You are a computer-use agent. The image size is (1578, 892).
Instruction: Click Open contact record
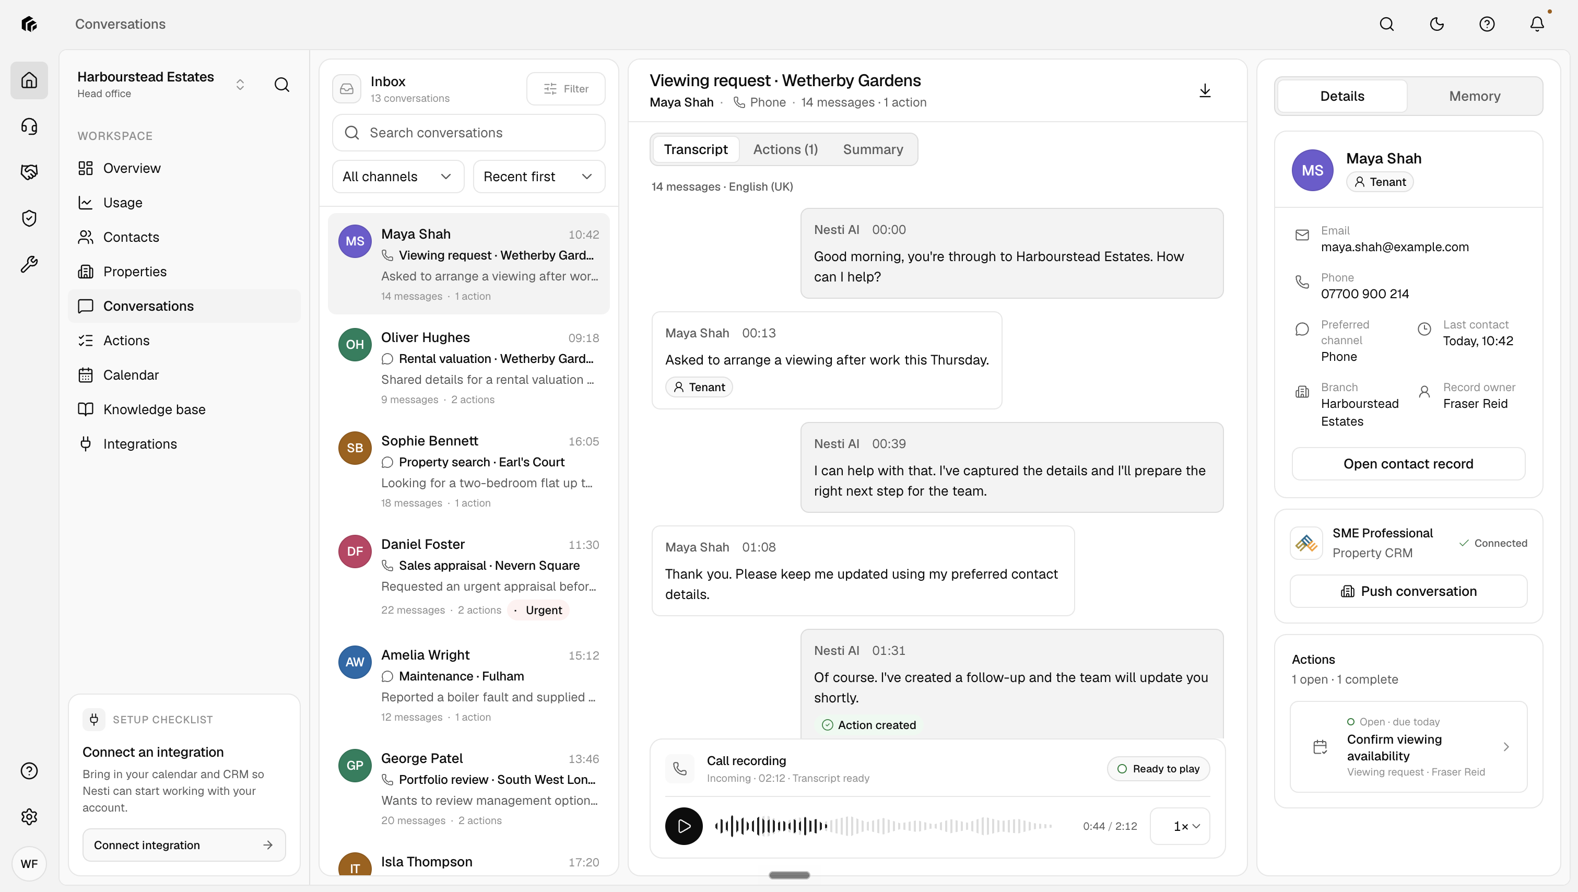point(1408,464)
